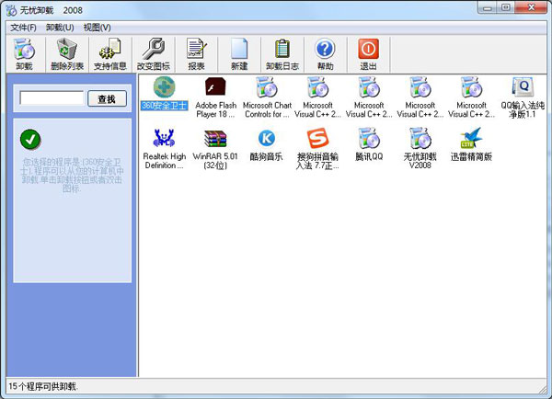Focus the search text field
The height and width of the screenshot is (399, 552).
52,97
